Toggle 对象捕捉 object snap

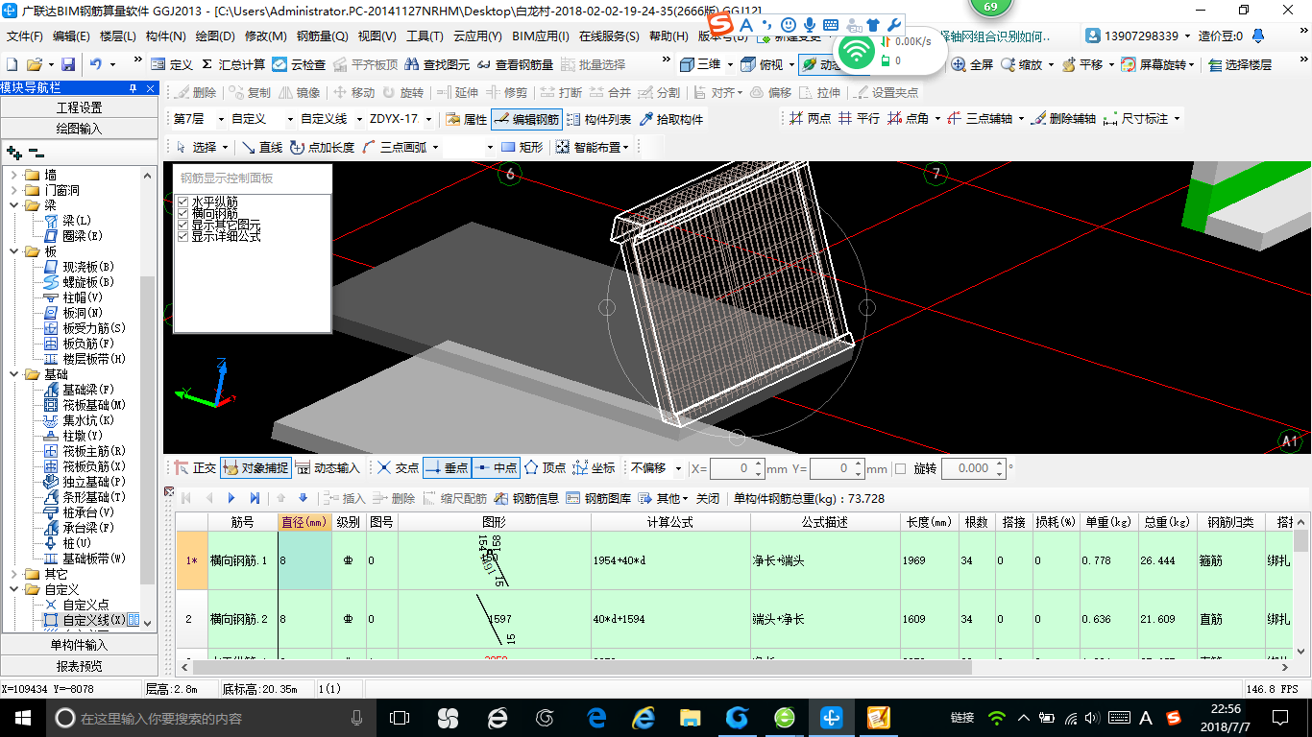click(x=255, y=468)
